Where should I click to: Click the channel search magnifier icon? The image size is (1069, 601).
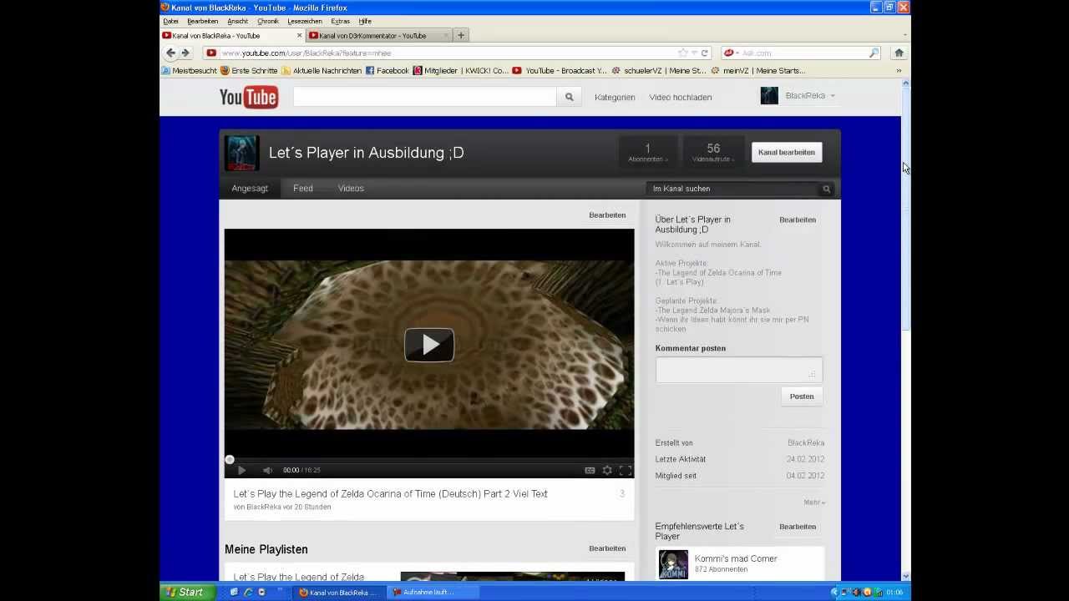(x=826, y=189)
